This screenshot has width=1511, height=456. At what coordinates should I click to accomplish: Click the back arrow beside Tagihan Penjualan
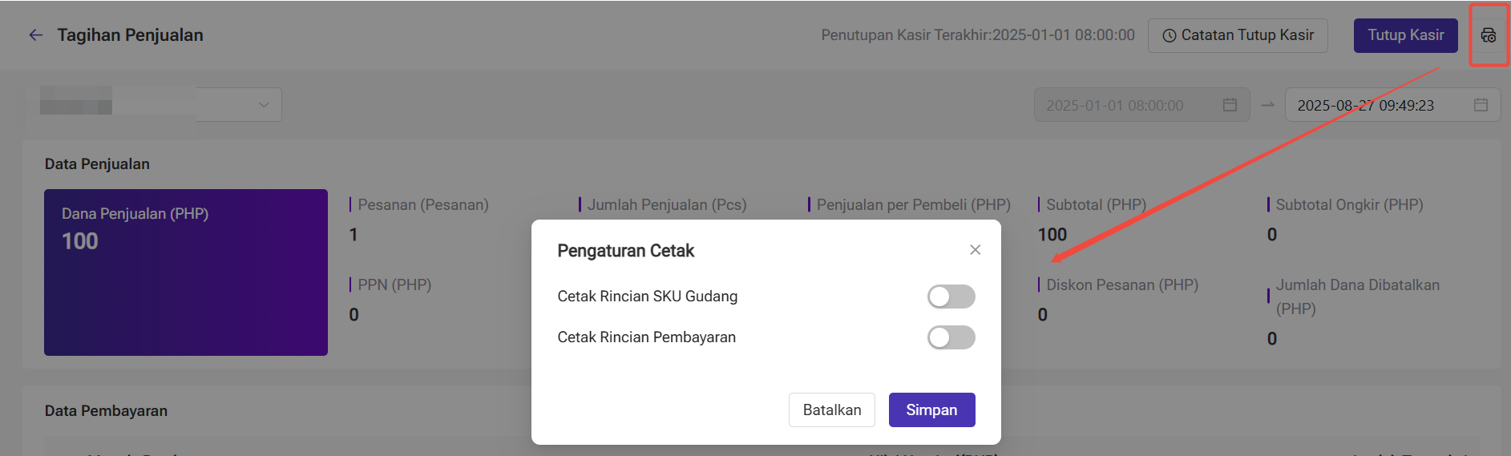35,35
